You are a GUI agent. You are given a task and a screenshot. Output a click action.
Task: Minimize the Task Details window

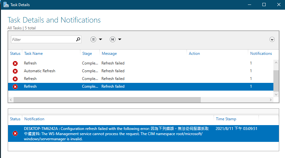(249, 5)
